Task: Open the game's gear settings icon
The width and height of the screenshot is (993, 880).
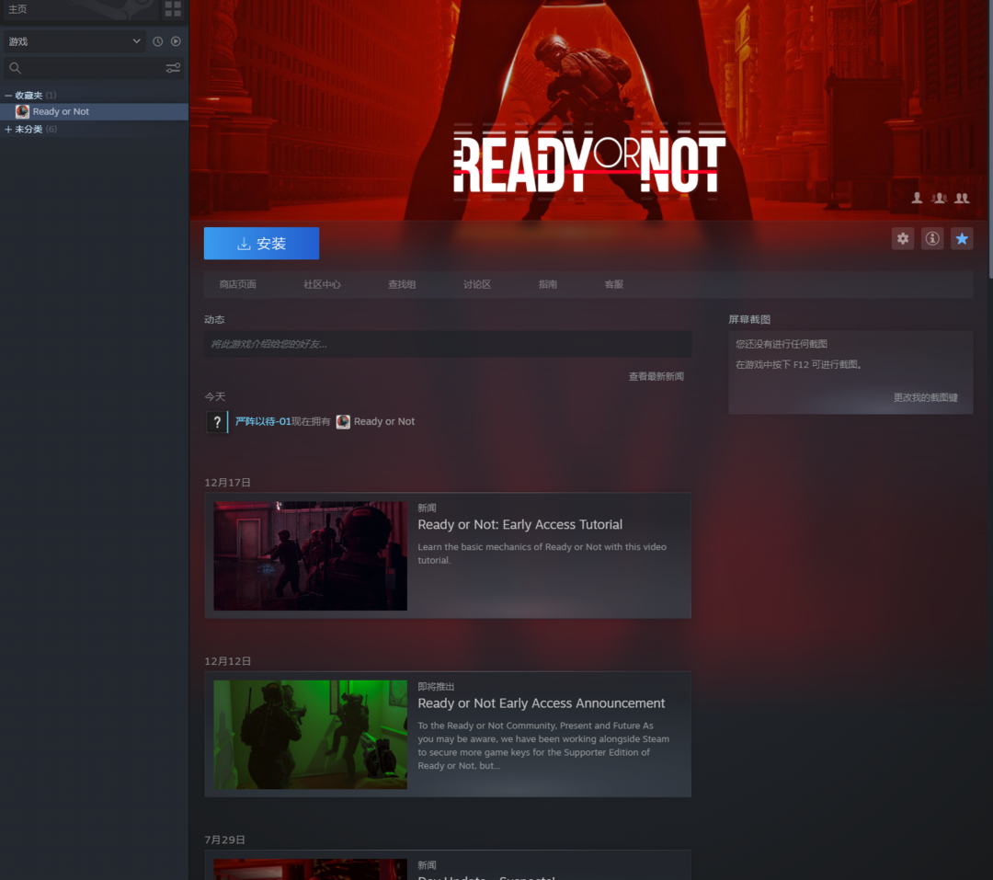Action: [903, 239]
